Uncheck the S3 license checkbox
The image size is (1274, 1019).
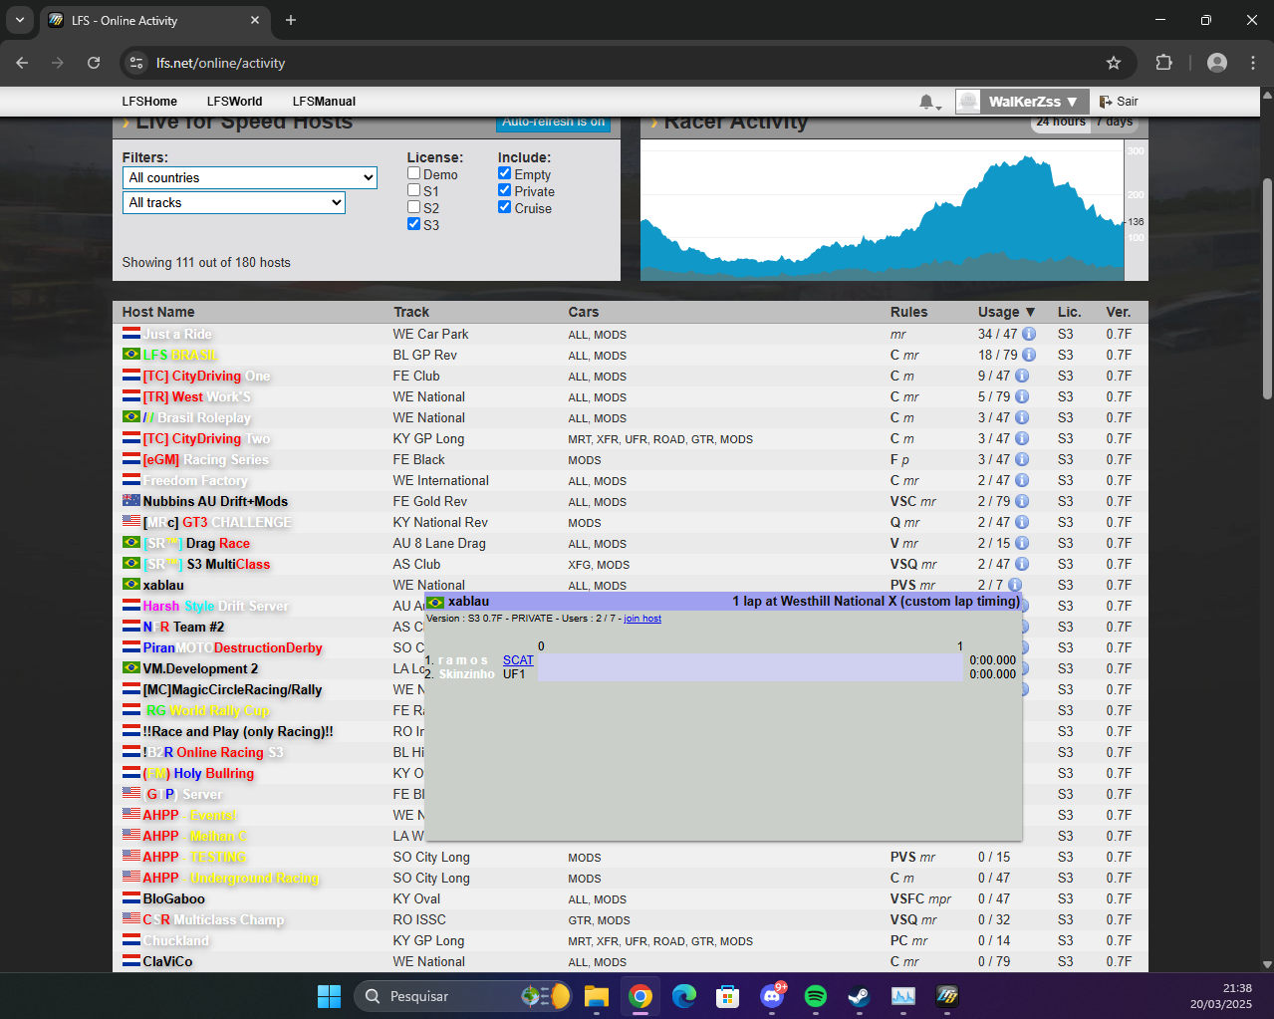coord(413,224)
